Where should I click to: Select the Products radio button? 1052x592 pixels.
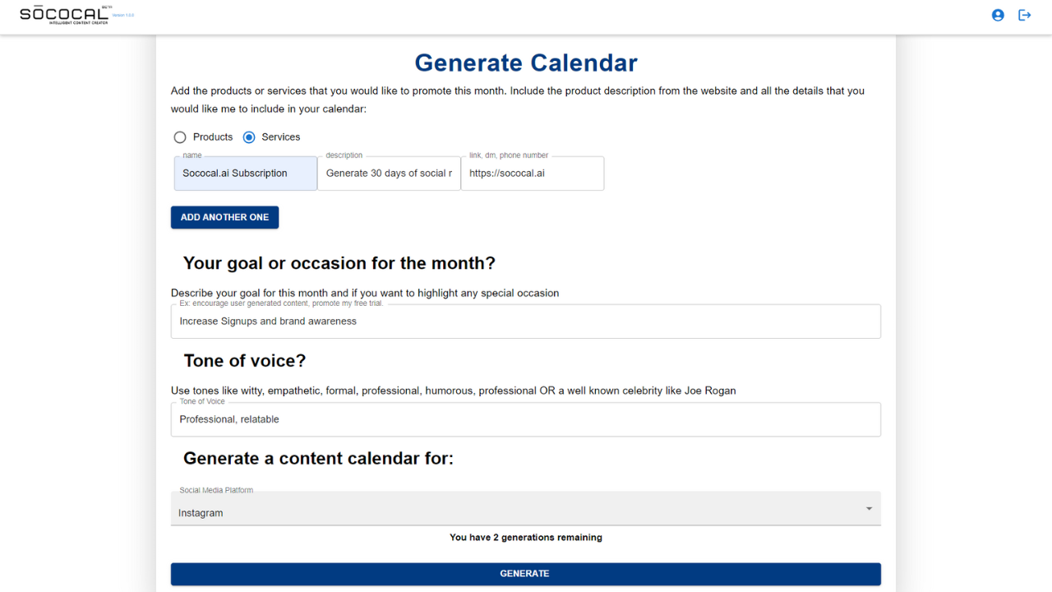tap(180, 137)
